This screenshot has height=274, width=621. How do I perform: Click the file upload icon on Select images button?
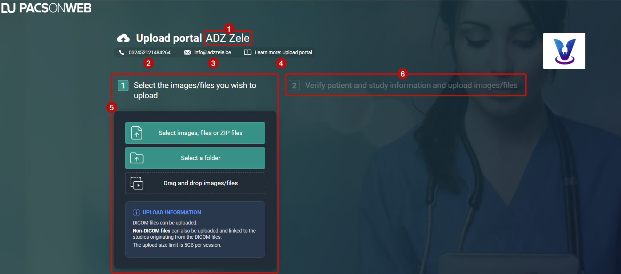[137, 133]
